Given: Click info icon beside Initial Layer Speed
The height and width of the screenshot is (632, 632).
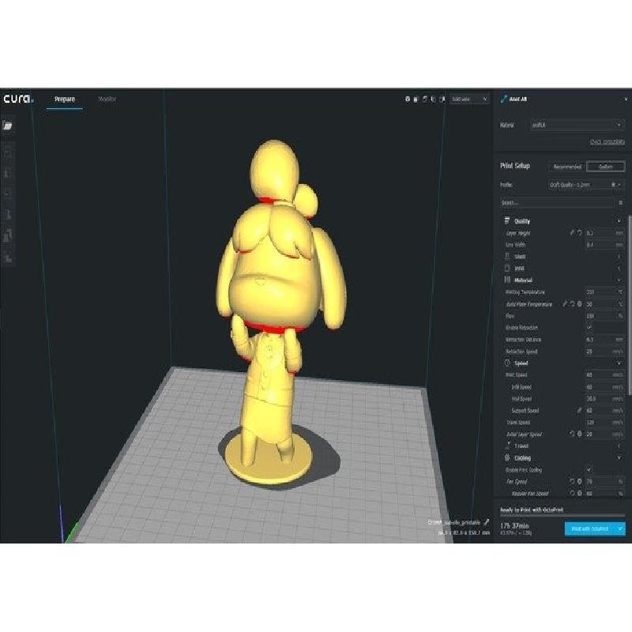Looking at the screenshot, I should tap(580, 434).
